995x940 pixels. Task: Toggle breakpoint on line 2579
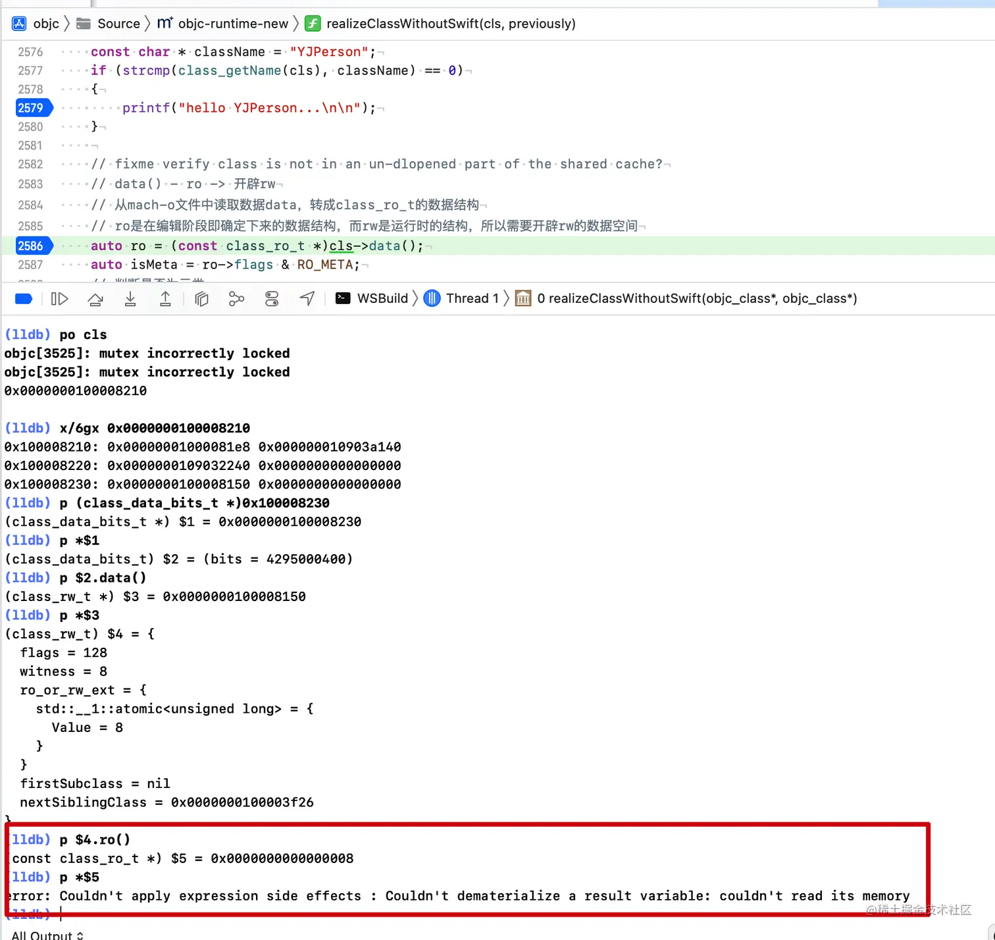33,108
